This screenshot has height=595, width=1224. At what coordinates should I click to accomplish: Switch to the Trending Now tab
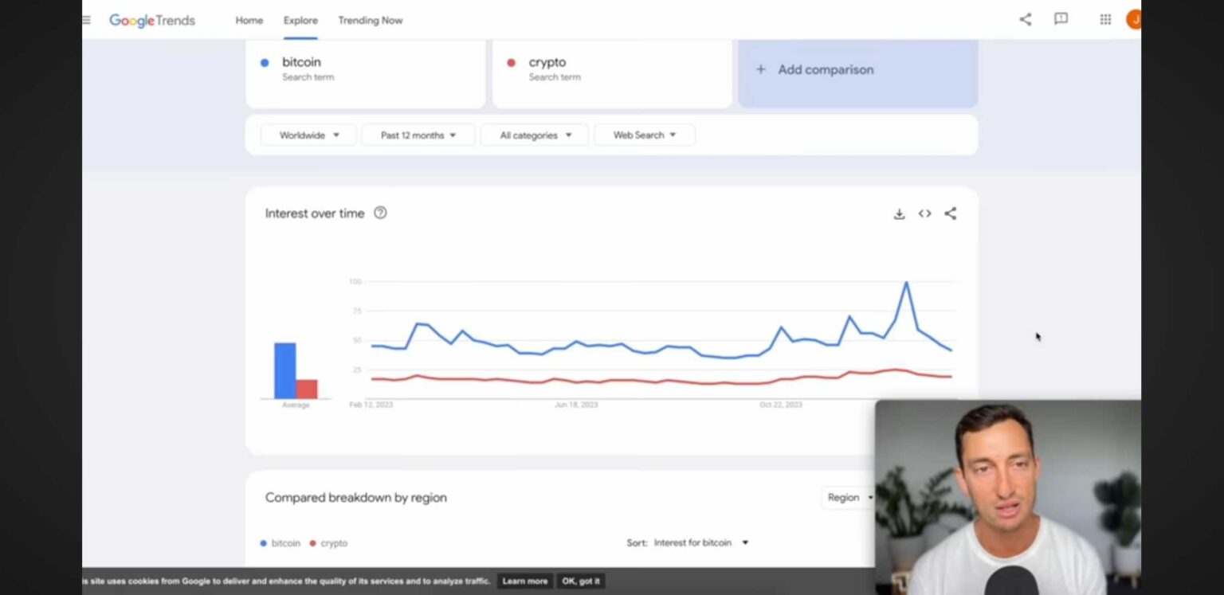click(x=370, y=20)
